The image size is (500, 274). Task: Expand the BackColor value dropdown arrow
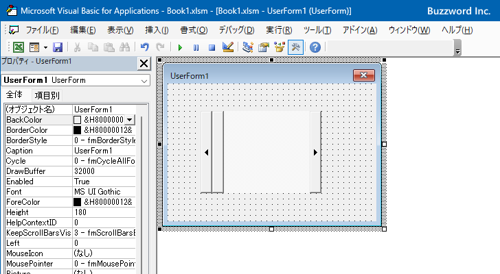[x=130, y=120]
